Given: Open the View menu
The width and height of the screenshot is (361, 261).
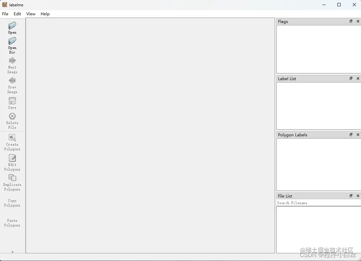Looking at the screenshot, I should point(31,14).
